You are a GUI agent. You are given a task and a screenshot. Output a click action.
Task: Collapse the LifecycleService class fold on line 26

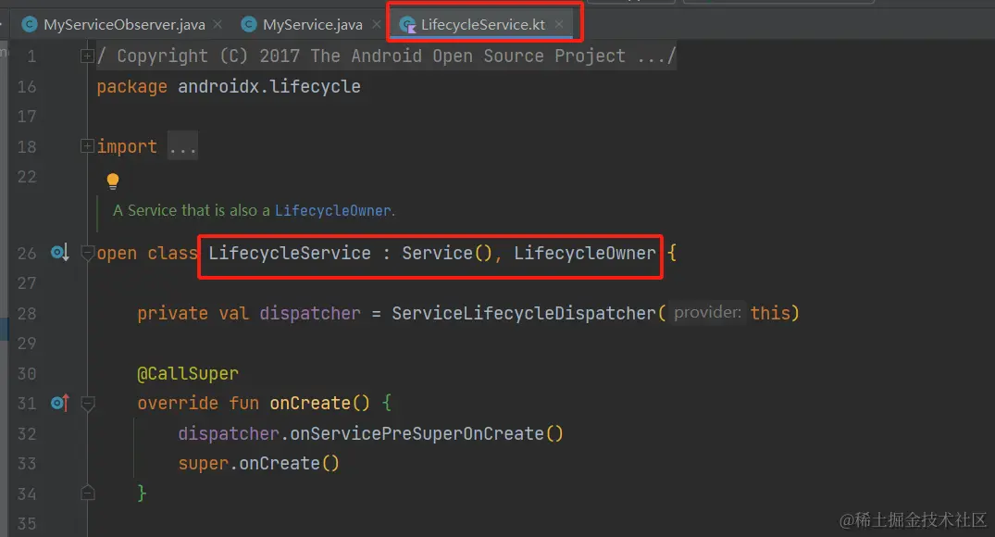pyautogui.click(x=88, y=254)
